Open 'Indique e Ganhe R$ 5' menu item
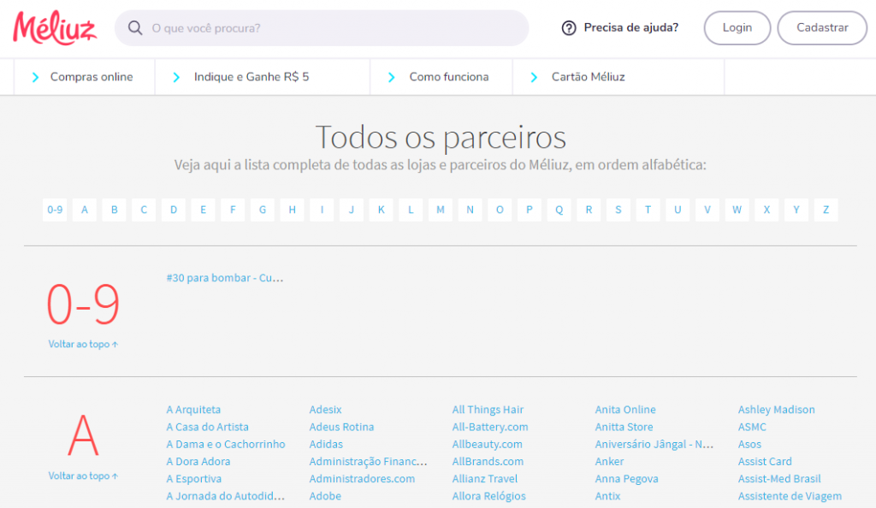The height and width of the screenshot is (508, 876). [x=252, y=77]
